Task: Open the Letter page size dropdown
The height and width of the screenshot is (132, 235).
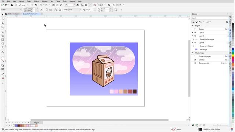Action: click(x=21, y=10)
